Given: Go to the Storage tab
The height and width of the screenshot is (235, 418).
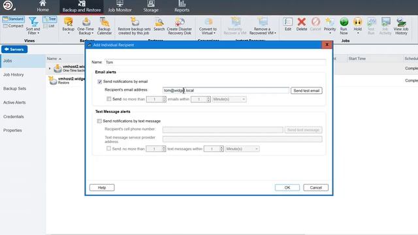Looking at the screenshot, I should [151, 7].
